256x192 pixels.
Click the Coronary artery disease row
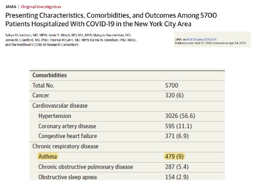pyautogui.click(x=67, y=126)
